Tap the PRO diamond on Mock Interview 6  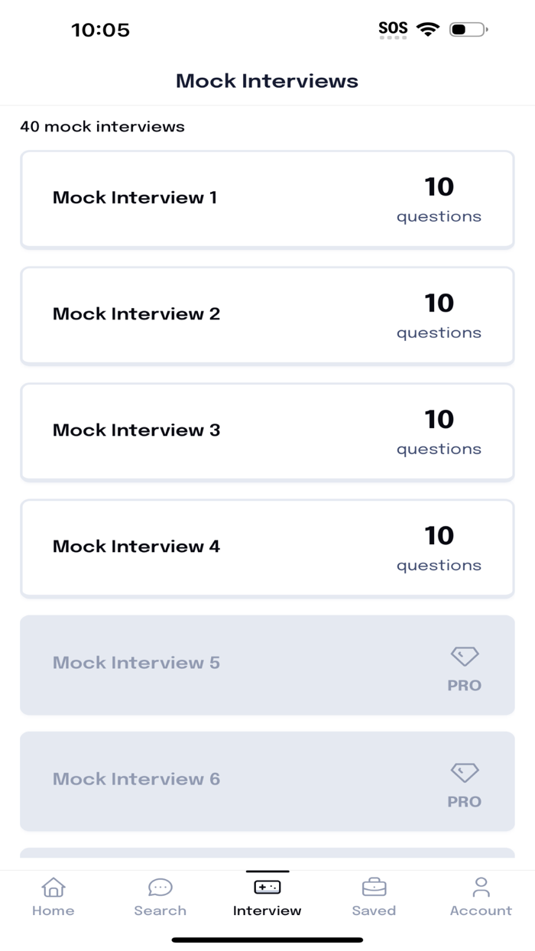pos(465,771)
